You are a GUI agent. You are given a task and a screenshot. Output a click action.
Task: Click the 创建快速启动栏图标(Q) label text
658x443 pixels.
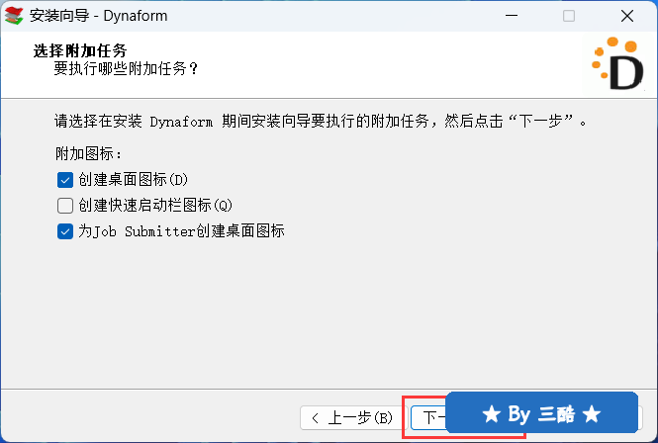click(155, 206)
